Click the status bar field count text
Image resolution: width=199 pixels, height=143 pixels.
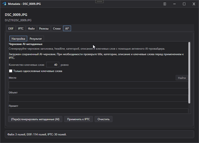click(x=37, y=134)
